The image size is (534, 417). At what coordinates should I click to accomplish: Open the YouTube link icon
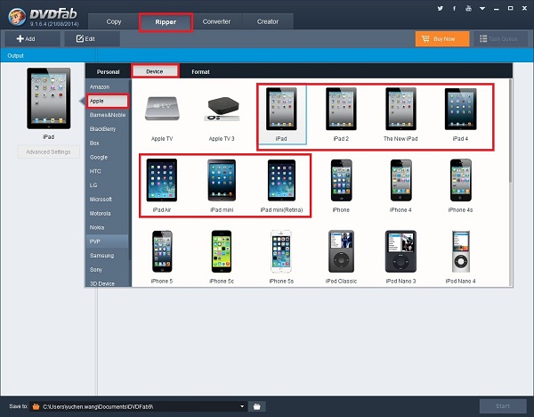(x=469, y=8)
